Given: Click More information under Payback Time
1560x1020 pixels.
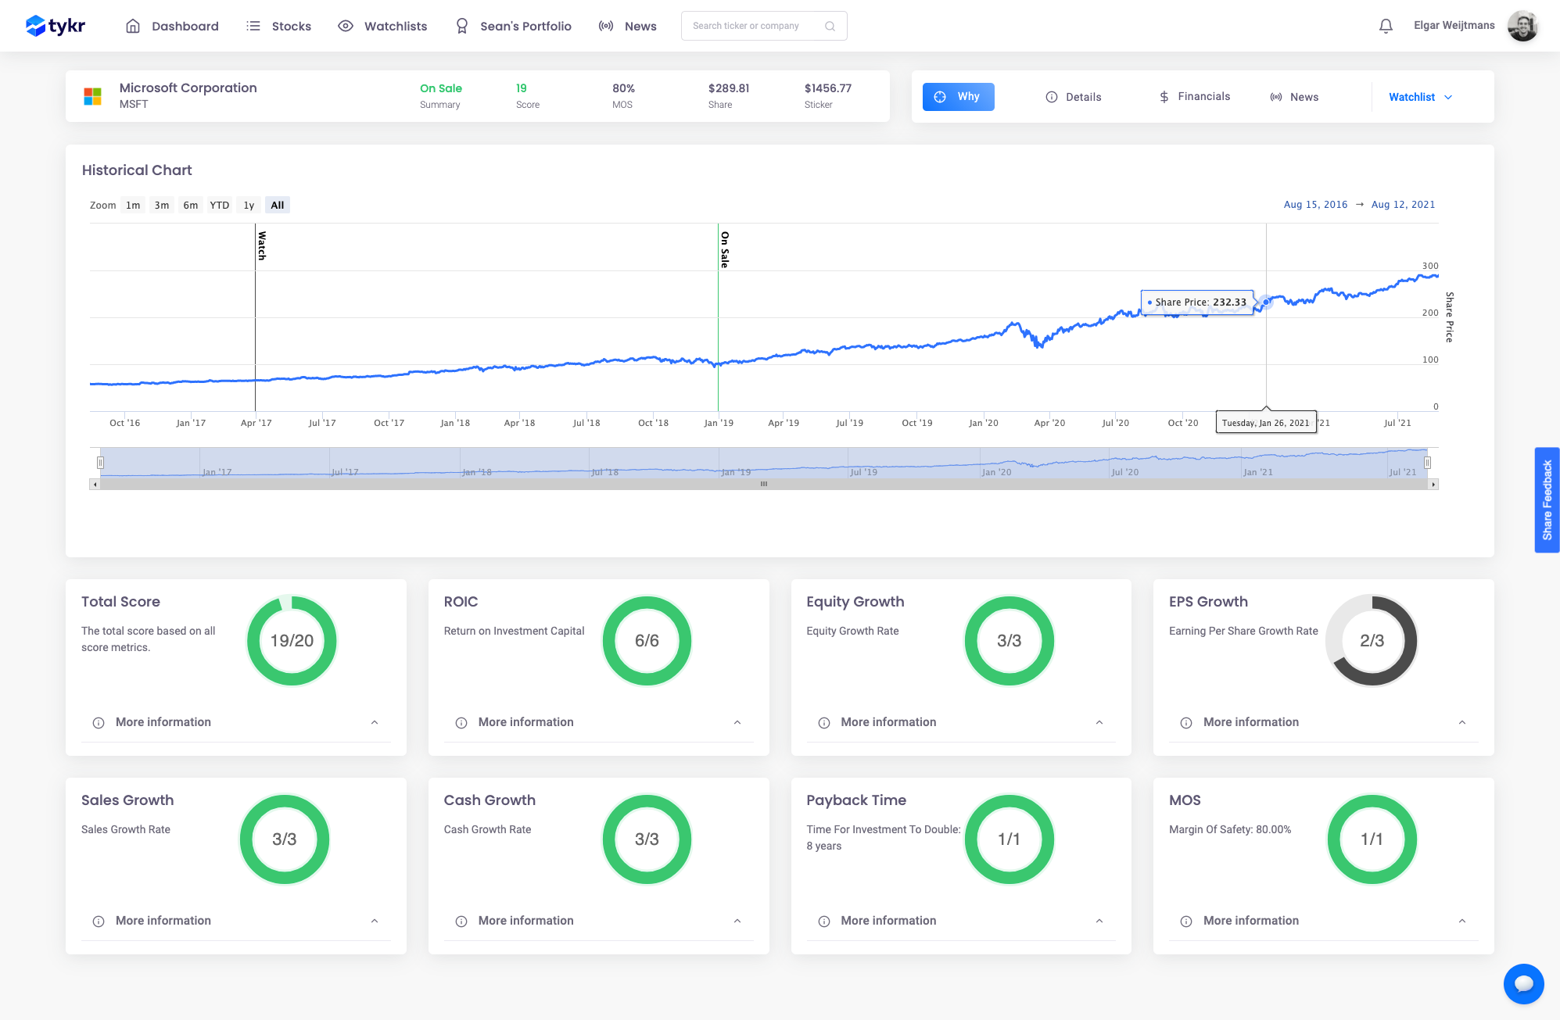Looking at the screenshot, I should coord(888,921).
